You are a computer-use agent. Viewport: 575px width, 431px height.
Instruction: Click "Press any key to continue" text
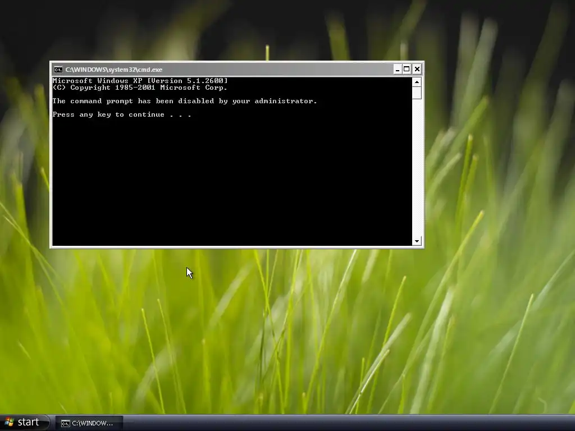(108, 114)
